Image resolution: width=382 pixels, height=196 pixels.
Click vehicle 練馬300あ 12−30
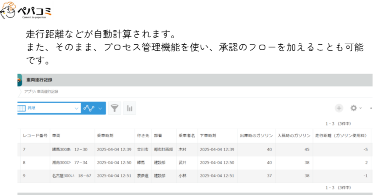click(70, 150)
